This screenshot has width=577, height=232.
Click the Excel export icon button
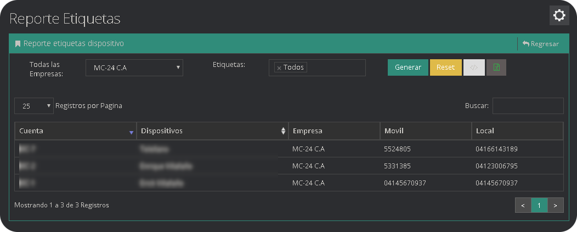[x=496, y=67]
